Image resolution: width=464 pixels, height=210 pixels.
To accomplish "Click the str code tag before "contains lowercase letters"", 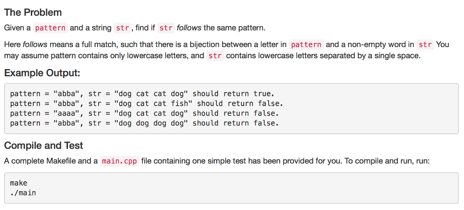I will click(215, 56).
